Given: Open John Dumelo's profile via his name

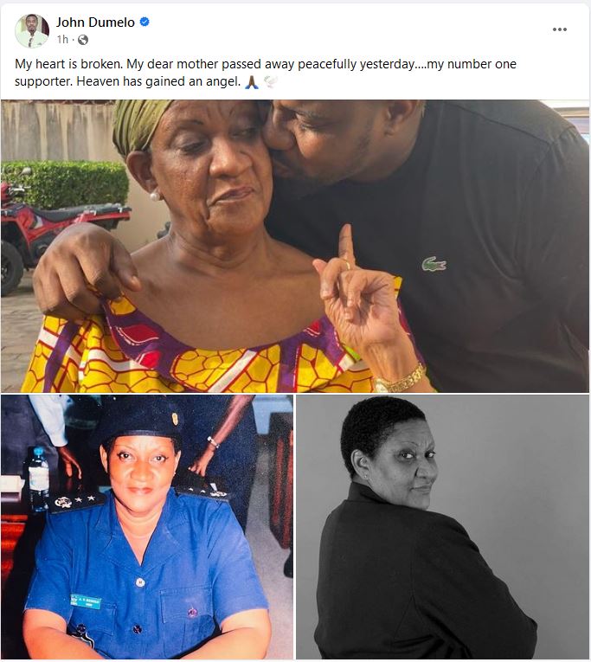Looking at the screenshot, I should (96, 22).
